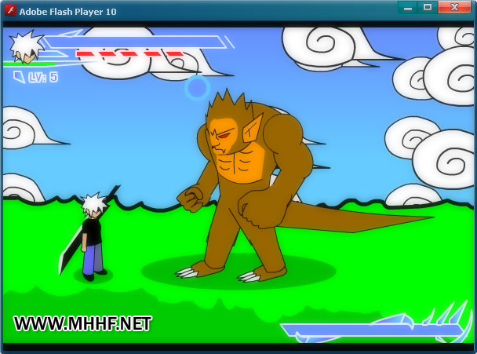This screenshot has width=477, height=354.
Task: Click the blue ring floating above the monster
Action: click(197, 87)
